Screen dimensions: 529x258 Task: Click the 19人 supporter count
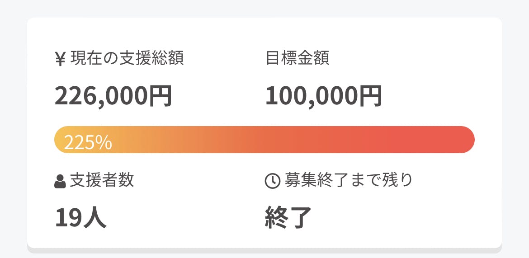pyautogui.click(x=80, y=218)
